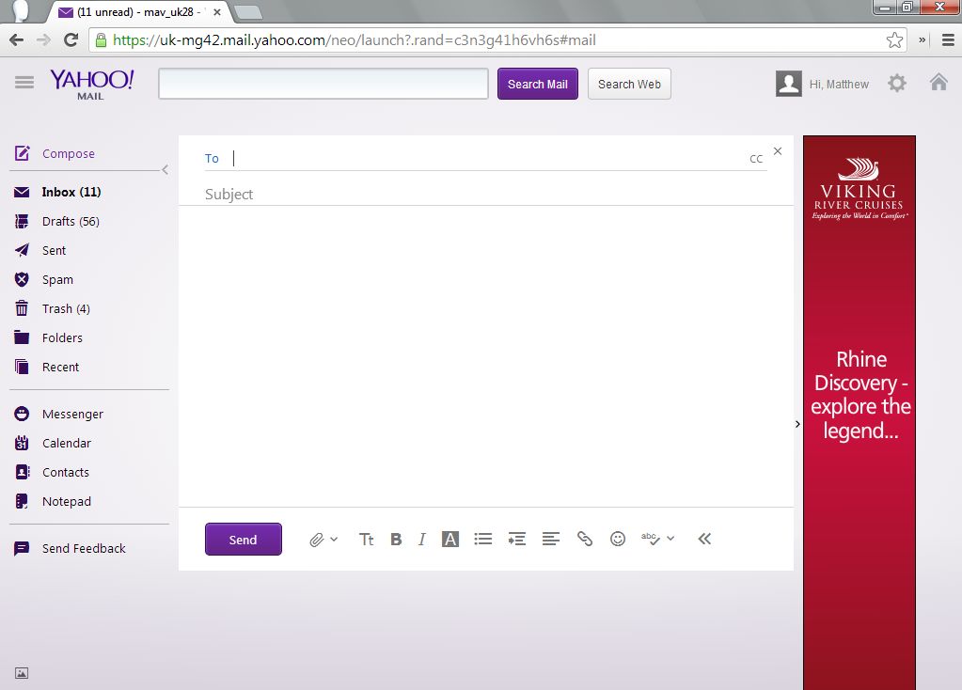
Task: Insert a hyperlink using the link icon
Action: click(x=585, y=539)
